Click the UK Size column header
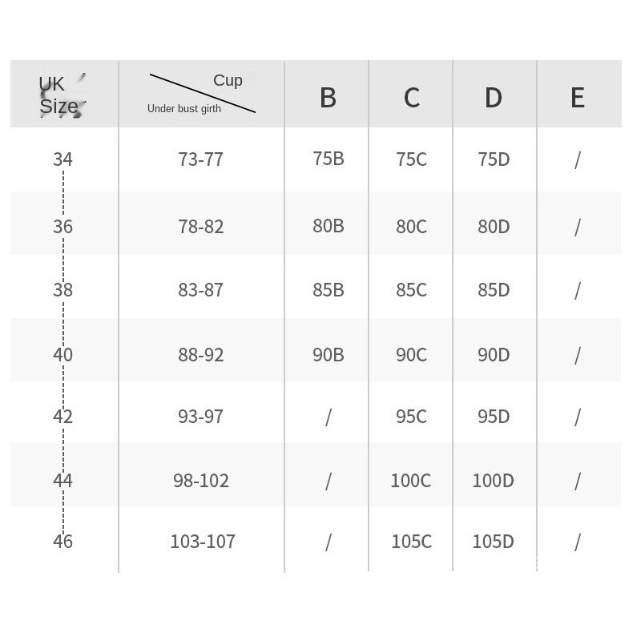This screenshot has height=633, width=633. pos(59,95)
